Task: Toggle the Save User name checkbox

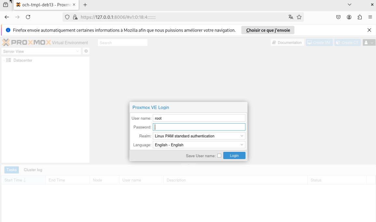Action: pyautogui.click(x=219, y=156)
